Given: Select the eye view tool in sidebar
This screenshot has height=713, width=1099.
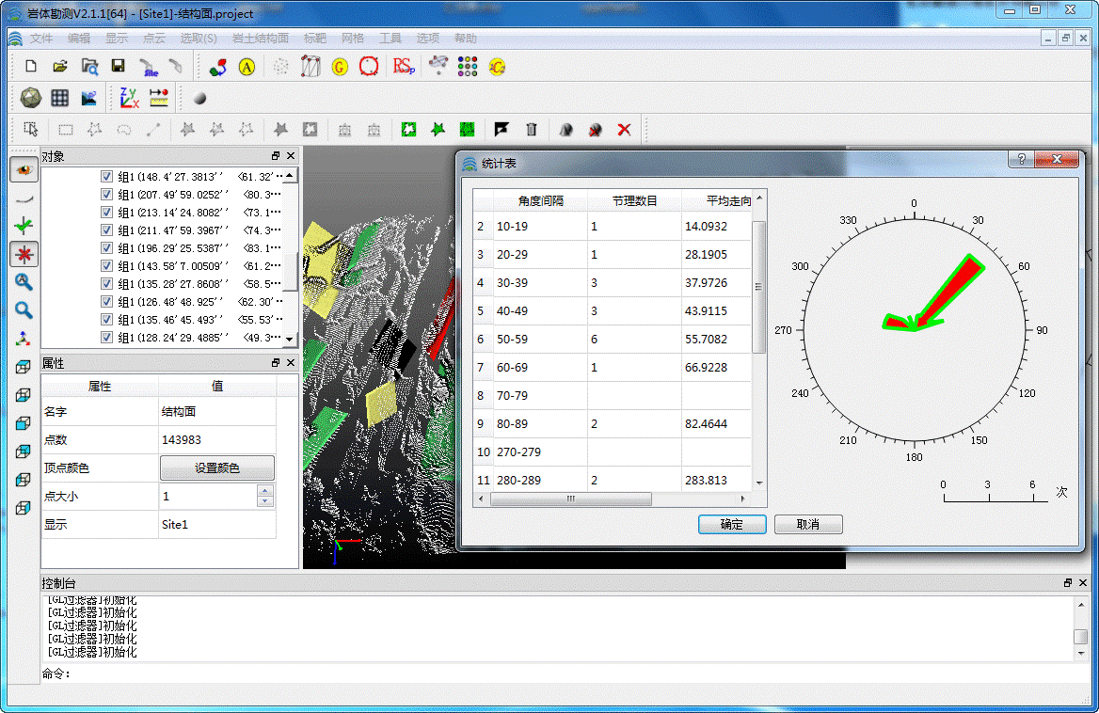Looking at the screenshot, I should [x=24, y=170].
